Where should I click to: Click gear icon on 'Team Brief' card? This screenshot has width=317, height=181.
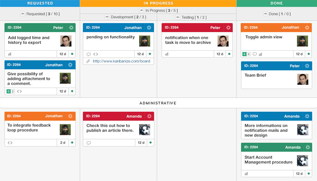coord(307,66)
